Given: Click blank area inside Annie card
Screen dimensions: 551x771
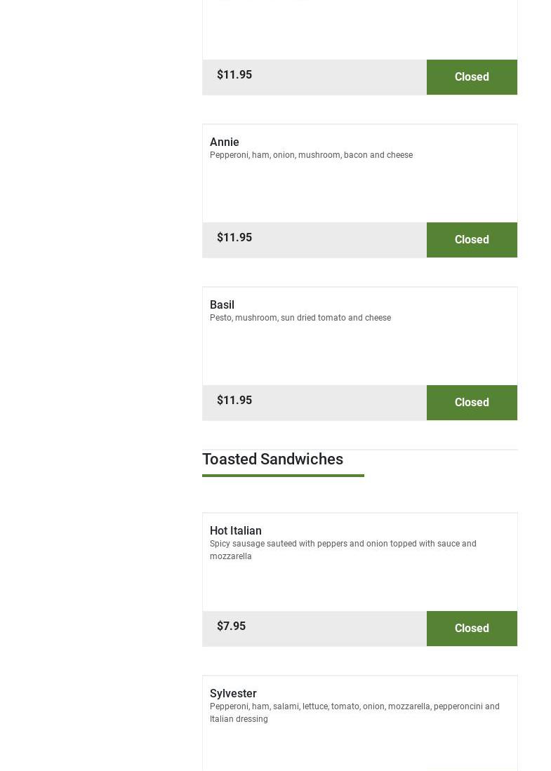Looking at the screenshot, I should click(x=359, y=192).
